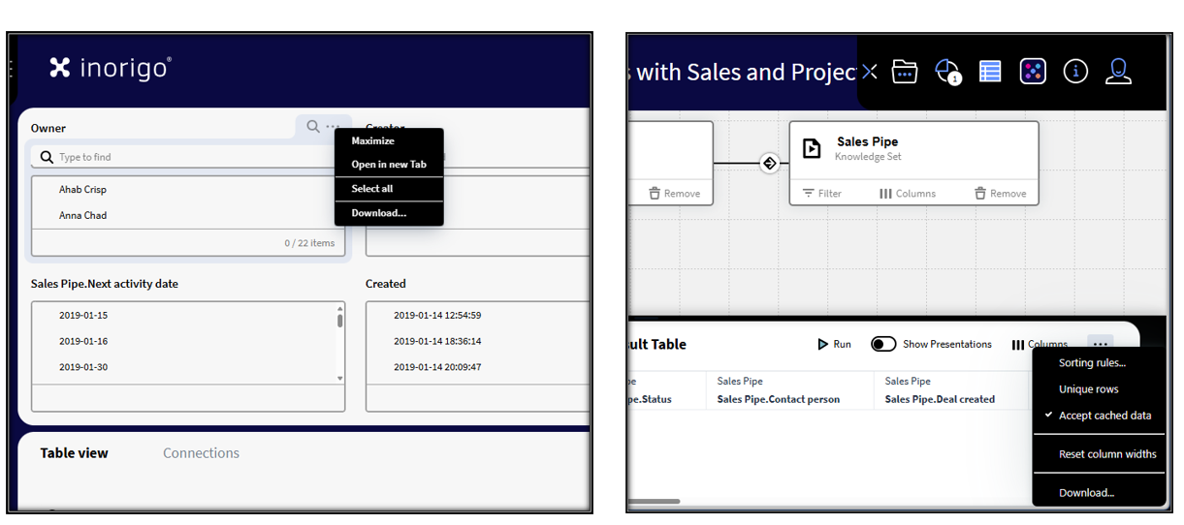
Task: Click the Type to find search field
Action: [x=184, y=157]
